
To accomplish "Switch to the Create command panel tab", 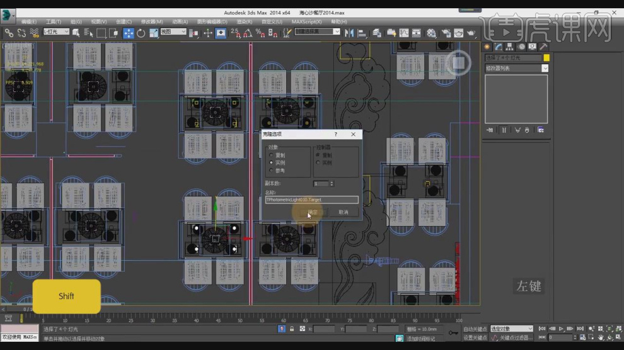I will coord(487,47).
